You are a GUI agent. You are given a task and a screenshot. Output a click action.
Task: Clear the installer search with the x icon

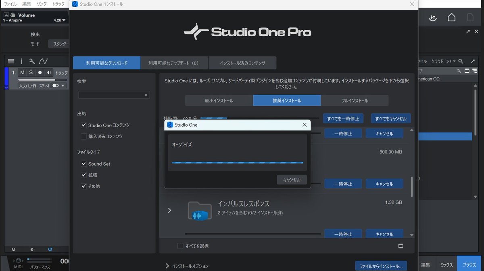coord(146,95)
